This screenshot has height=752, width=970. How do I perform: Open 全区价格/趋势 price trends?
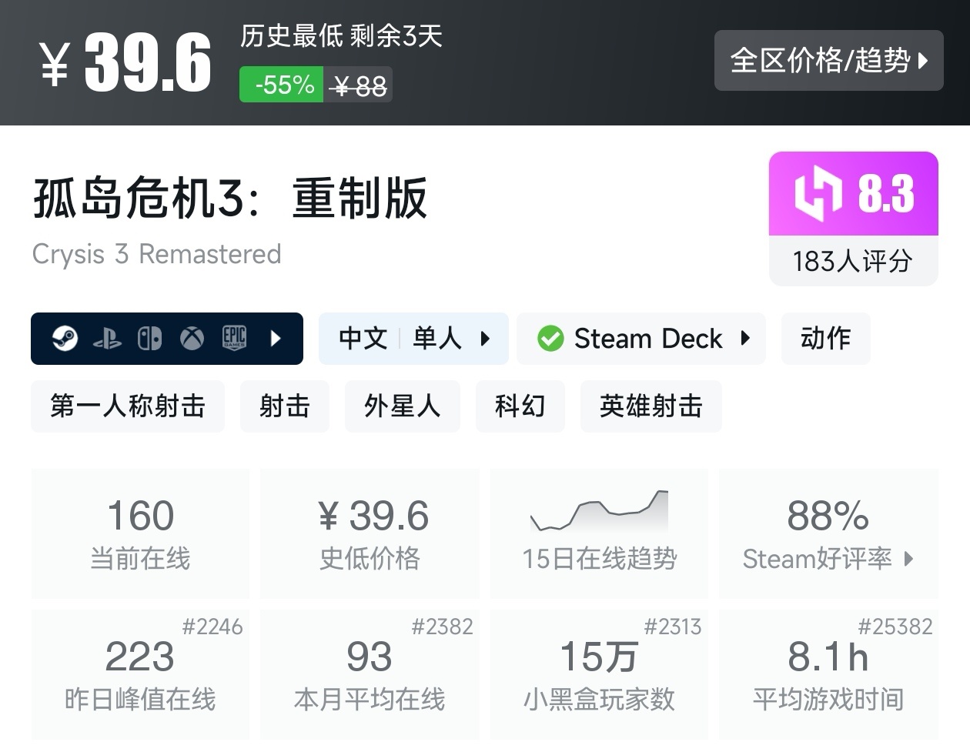[828, 60]
